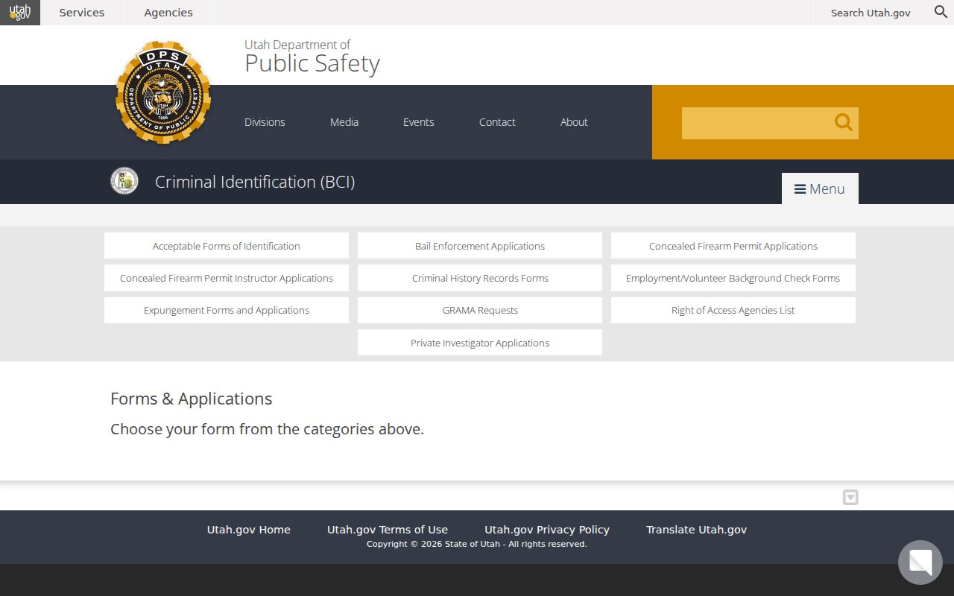Open Bail Enforcement Applications
Image resolution: width=954 pixels, height=596 pixels.
point(480,246)
